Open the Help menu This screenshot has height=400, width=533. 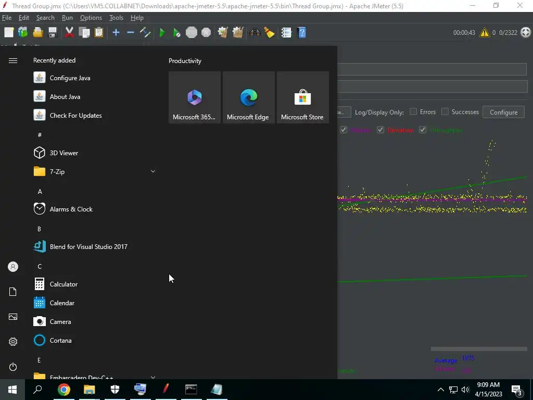[x=137, y=18]
